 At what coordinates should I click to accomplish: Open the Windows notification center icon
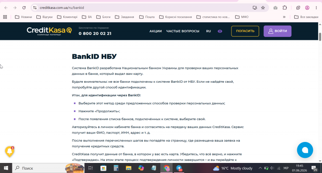click(x=314, y=168)
